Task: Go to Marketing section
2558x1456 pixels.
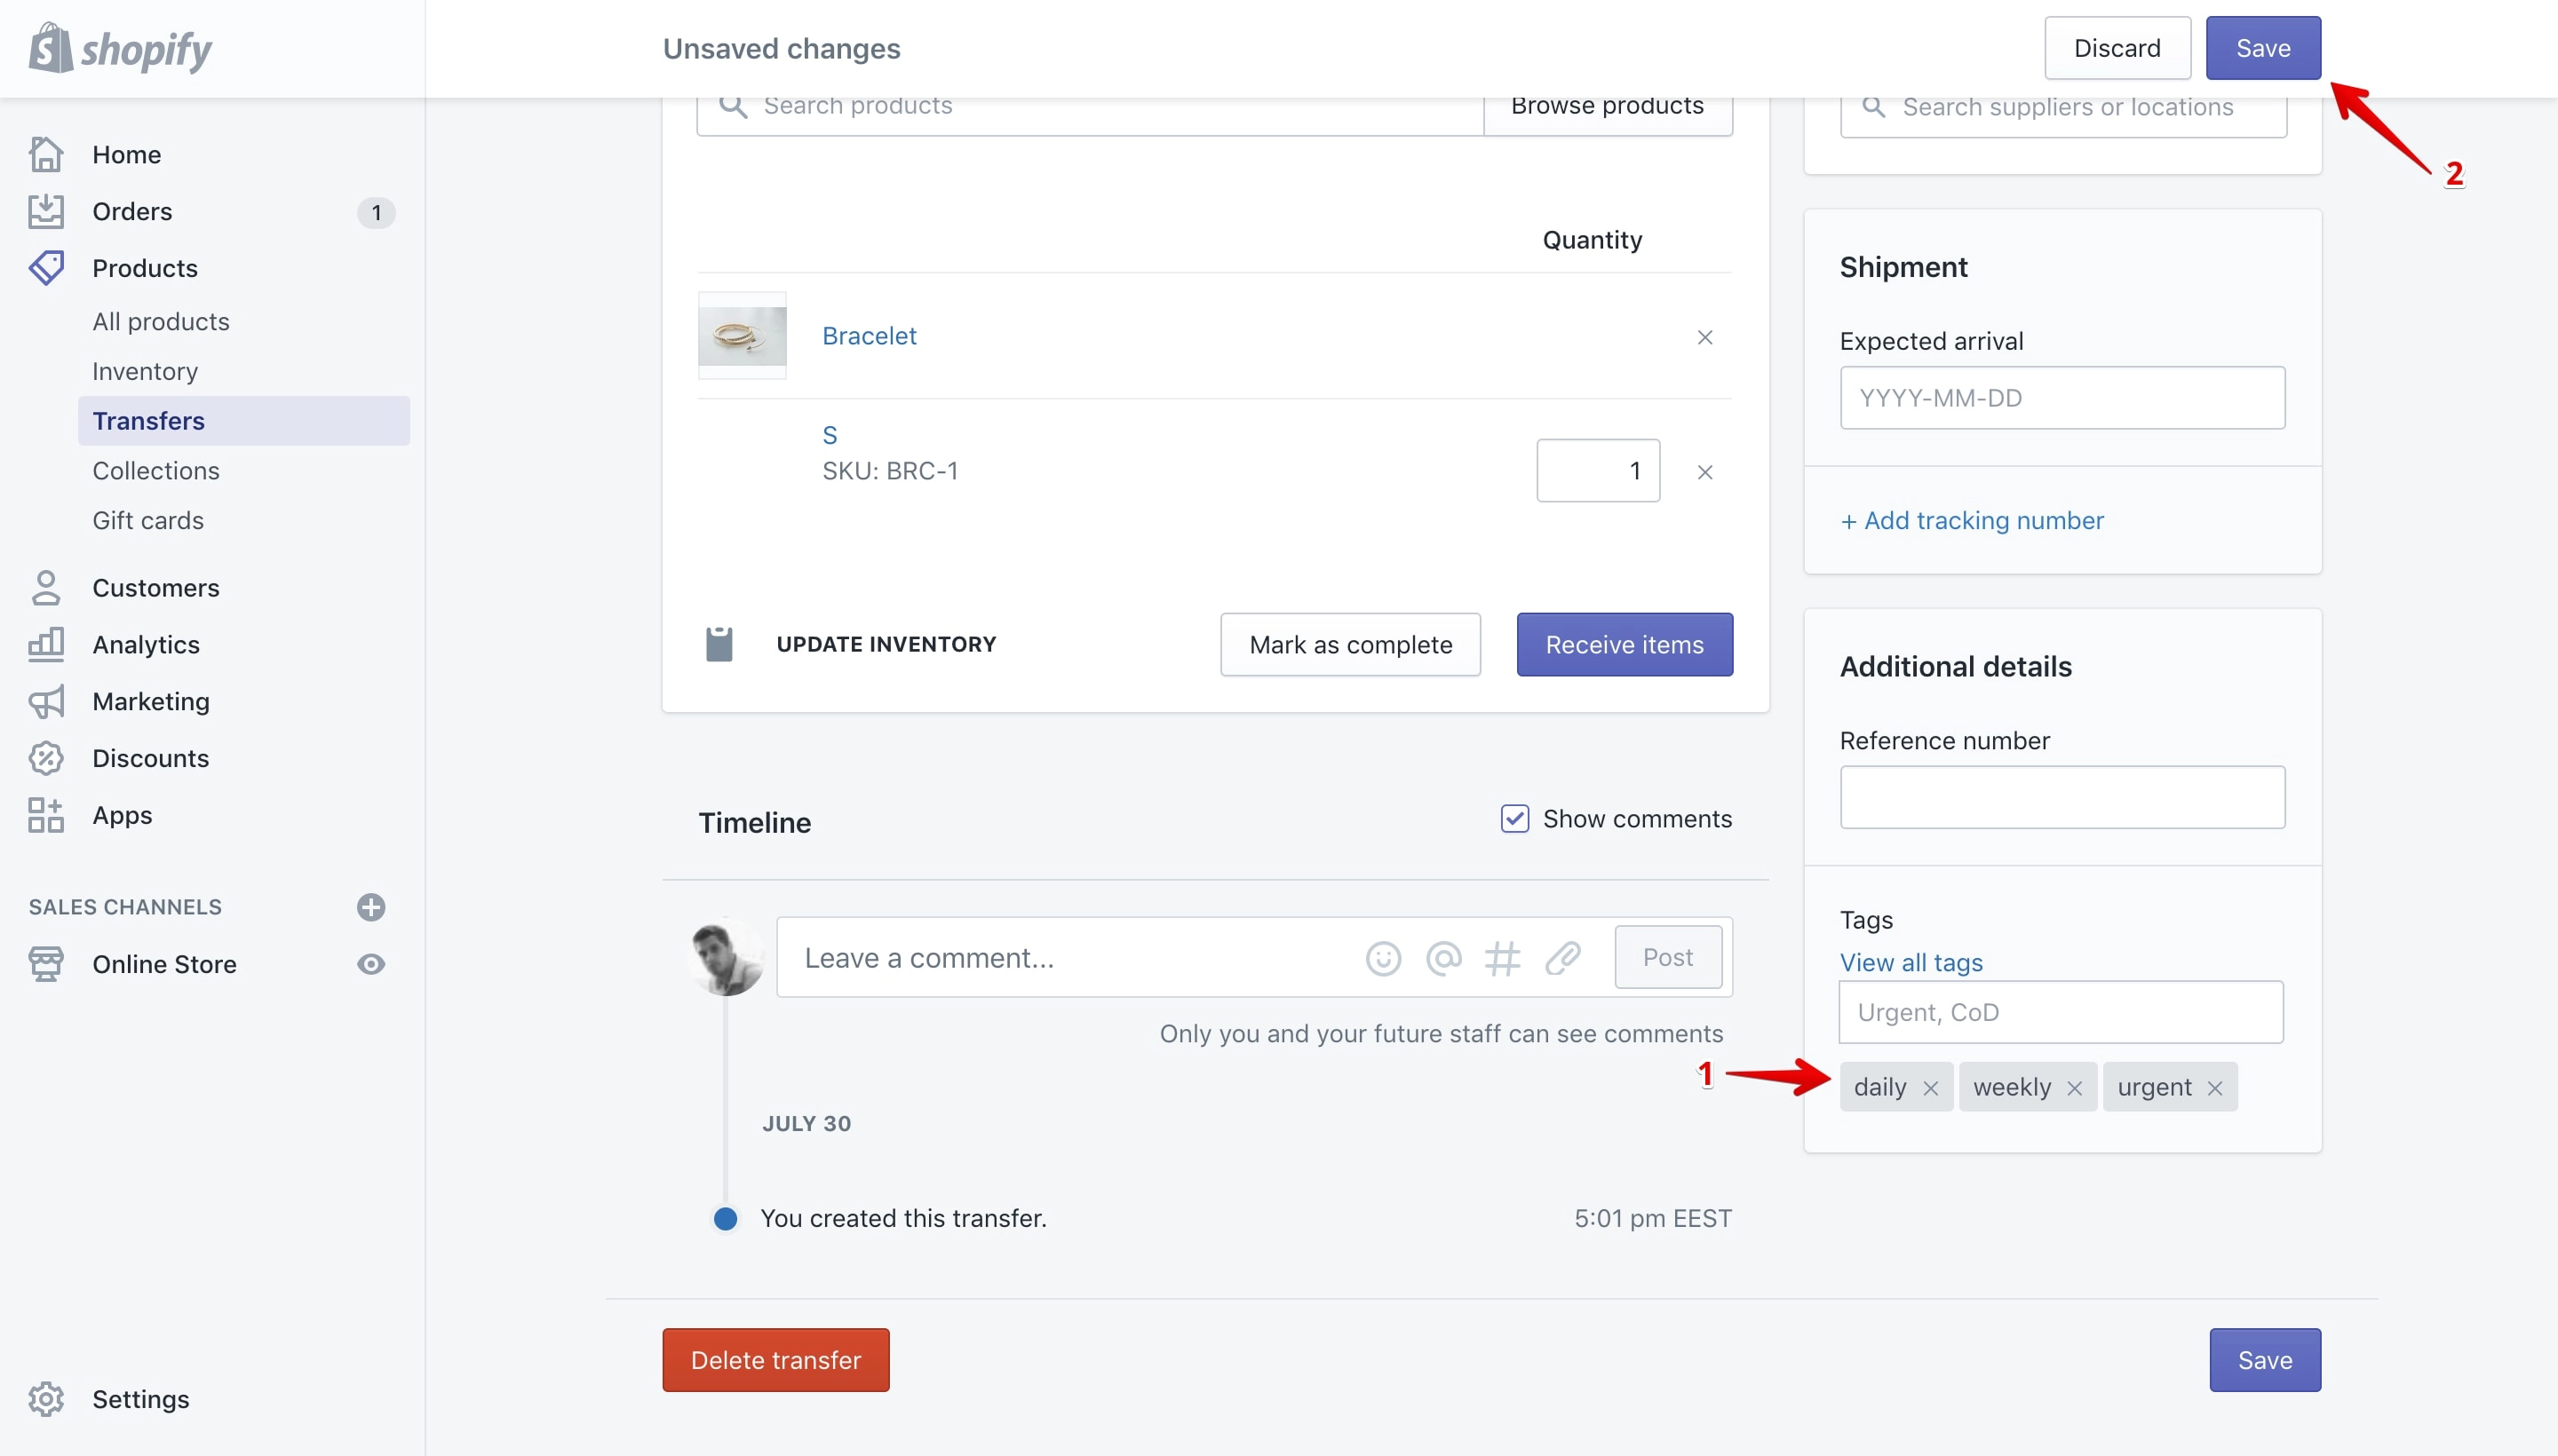Action: pyautogui.click(x=150, y=702)
